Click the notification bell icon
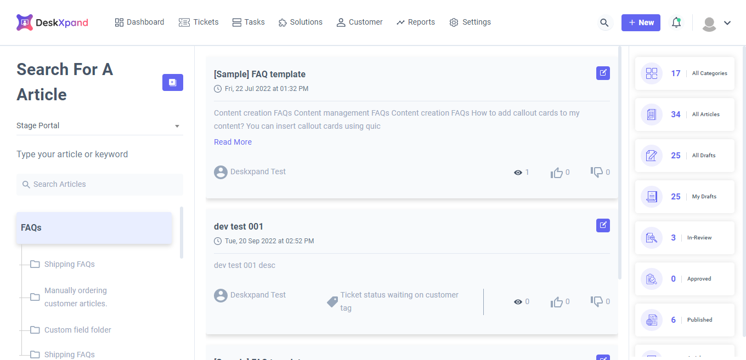Image resolution: width=746 pixels, height=360 pixels. pyautogui.click(x=676, y=22)
